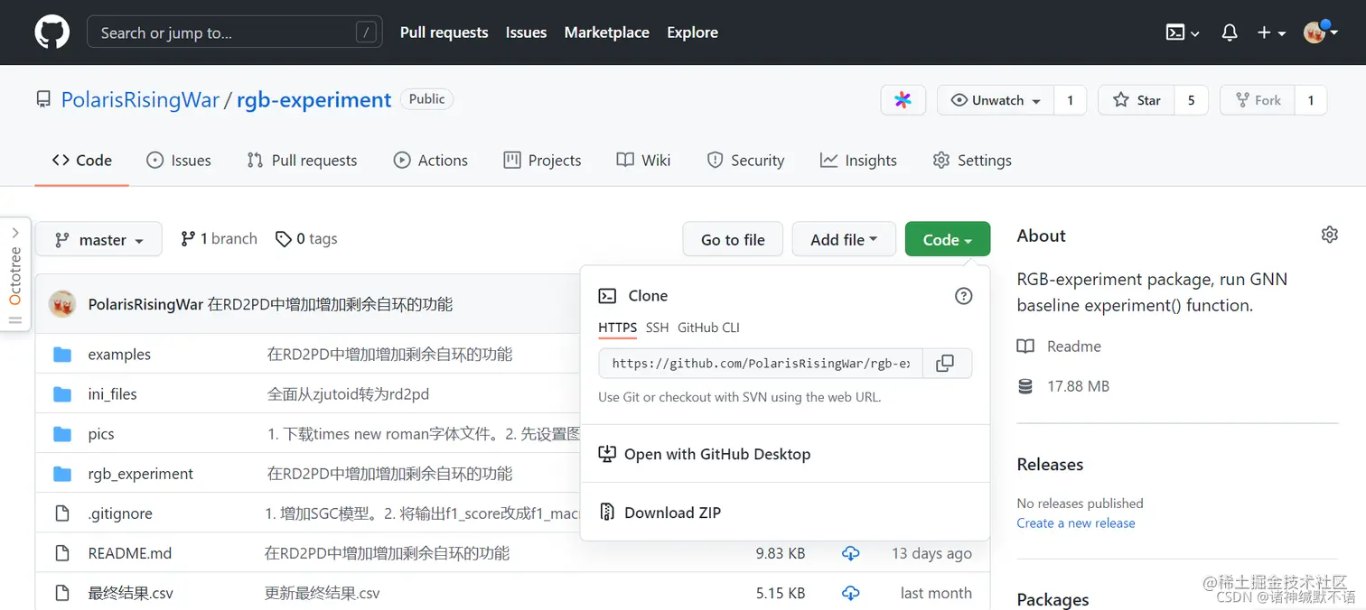Image resolution: width=1366 pixels, height=610 pixels.
Task: Click the Unwatch button
Action: coord(996,100)
